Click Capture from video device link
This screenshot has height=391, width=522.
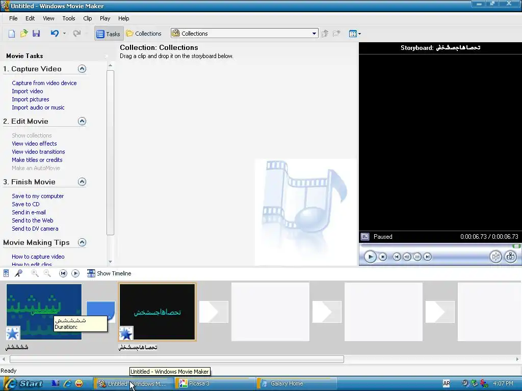(44, 83)
